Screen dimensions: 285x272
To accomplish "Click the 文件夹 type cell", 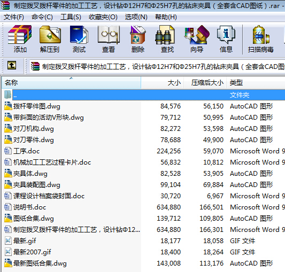I will click(x=240, y=95).
